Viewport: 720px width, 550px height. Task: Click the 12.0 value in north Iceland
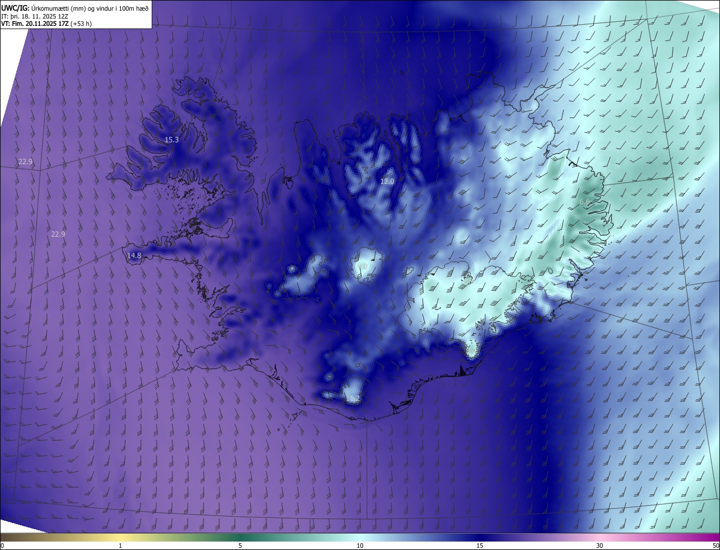pos(387,181)
